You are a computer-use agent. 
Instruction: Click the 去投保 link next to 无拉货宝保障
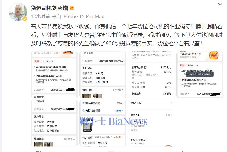(119, 111)
